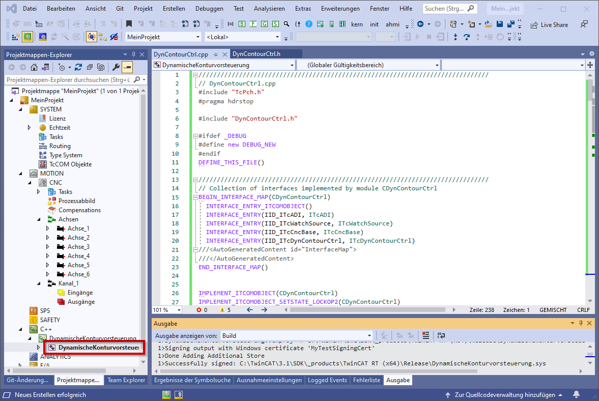
Task: Switch to the Fehlerliste tab
Action: 367,380
